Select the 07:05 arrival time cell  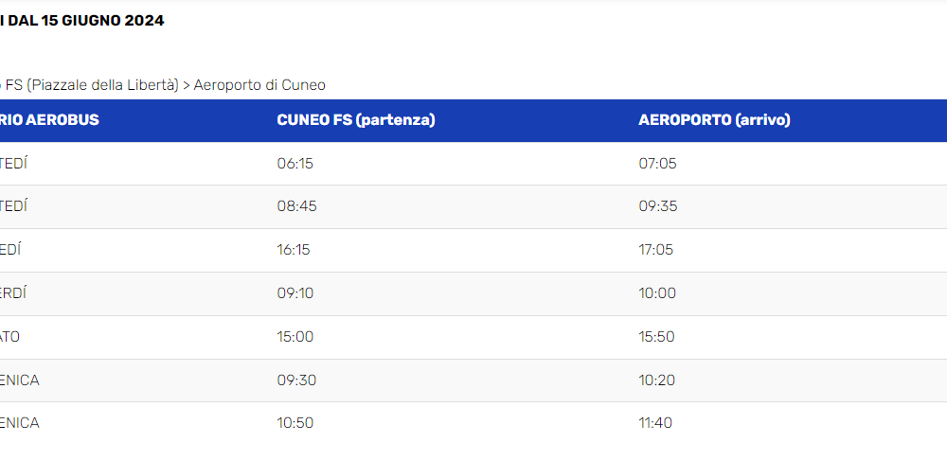(658, 164)
